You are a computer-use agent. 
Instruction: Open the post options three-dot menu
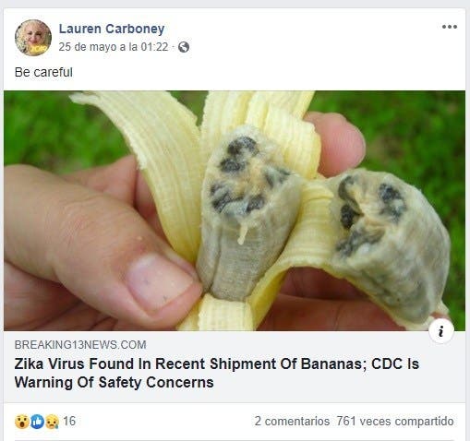click(x=450, y=27)
